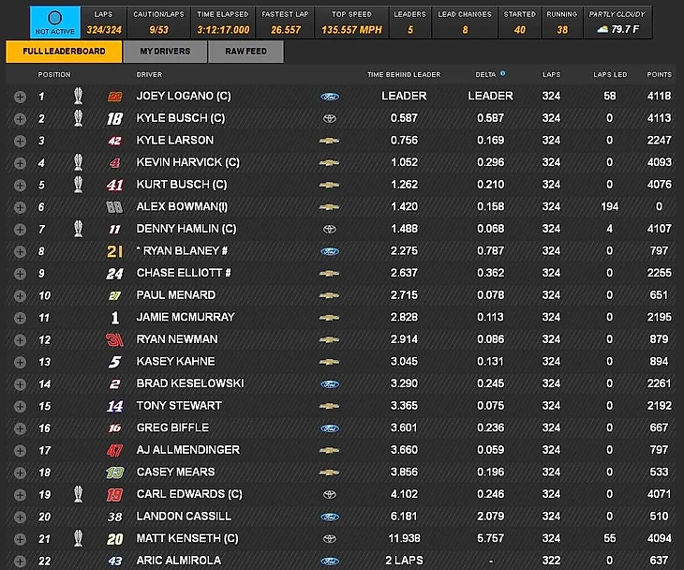Expand Kyle Larson's row with plus icon
684x570 pixels.
(x=20, y=141)
